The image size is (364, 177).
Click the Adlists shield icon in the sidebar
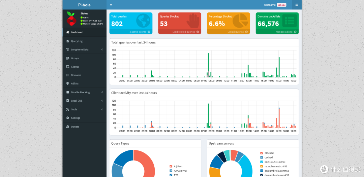coord(67,83)
